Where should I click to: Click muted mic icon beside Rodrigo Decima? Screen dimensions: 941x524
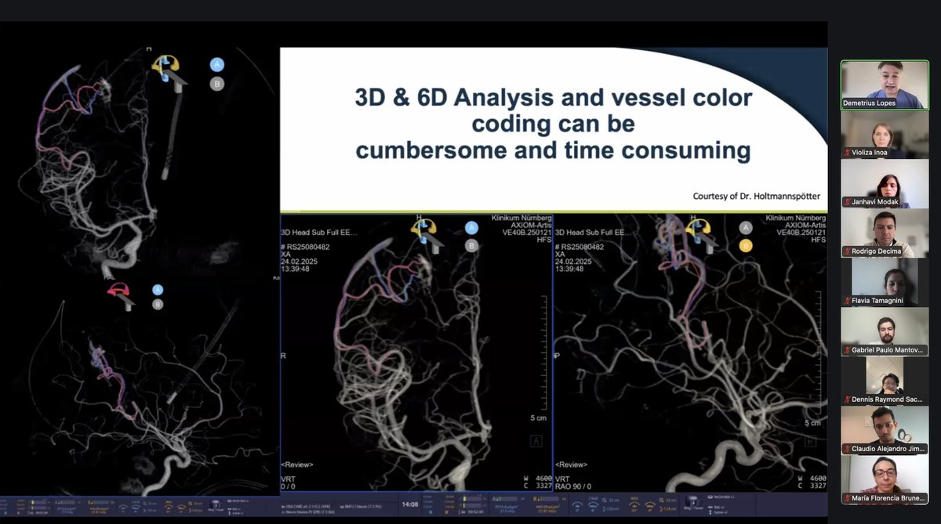[x=848, y=251]
